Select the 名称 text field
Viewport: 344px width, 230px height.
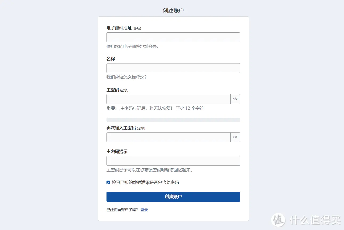(173, 68)
